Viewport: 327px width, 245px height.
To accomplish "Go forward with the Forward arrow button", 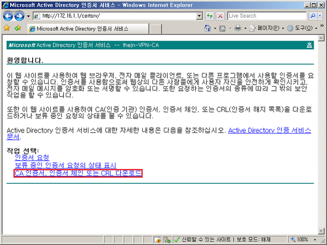I will click(x=20, y=16).
